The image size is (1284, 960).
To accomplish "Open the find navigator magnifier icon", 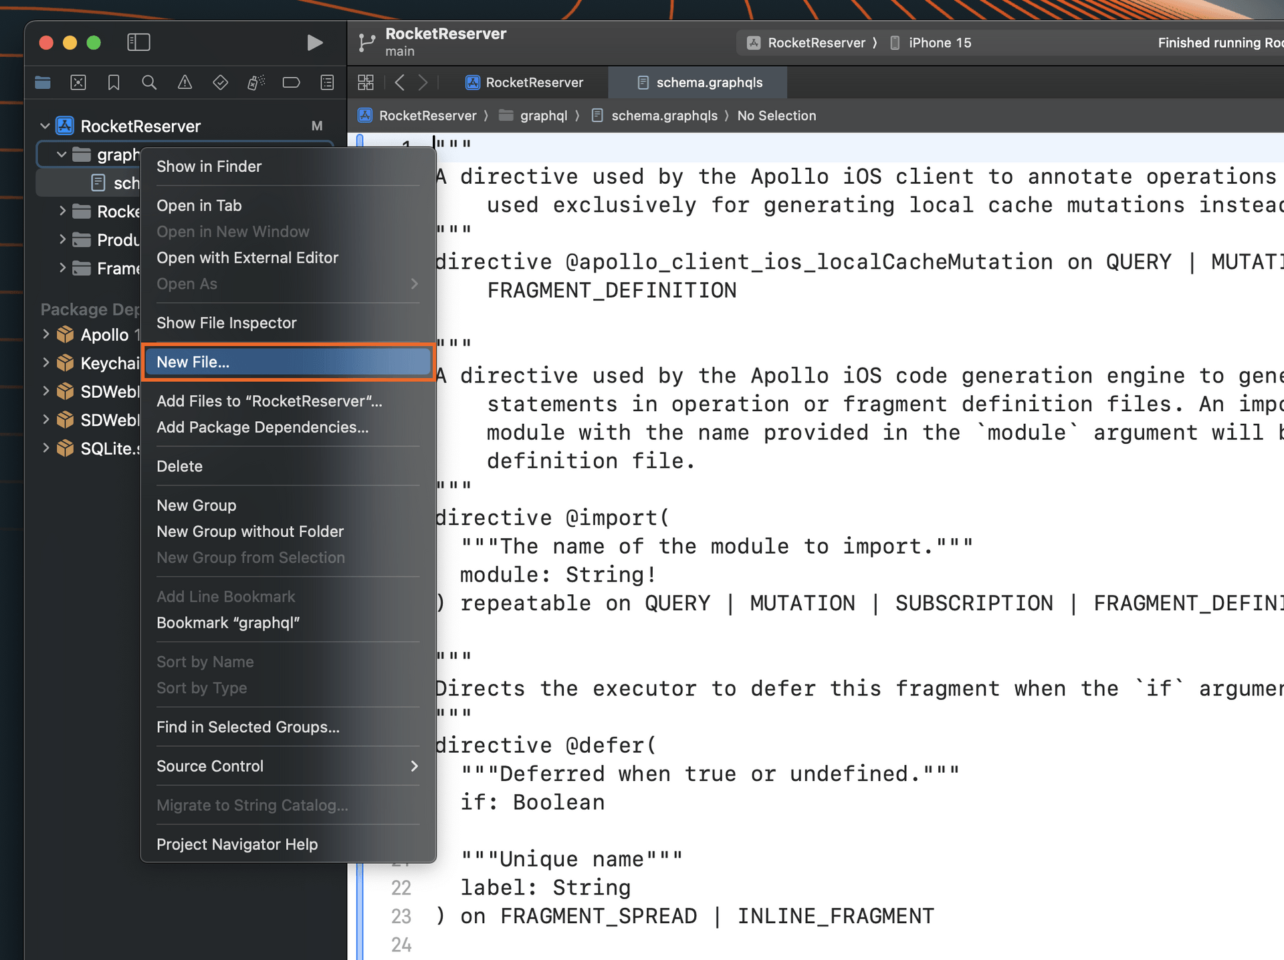I will point(149,82).
